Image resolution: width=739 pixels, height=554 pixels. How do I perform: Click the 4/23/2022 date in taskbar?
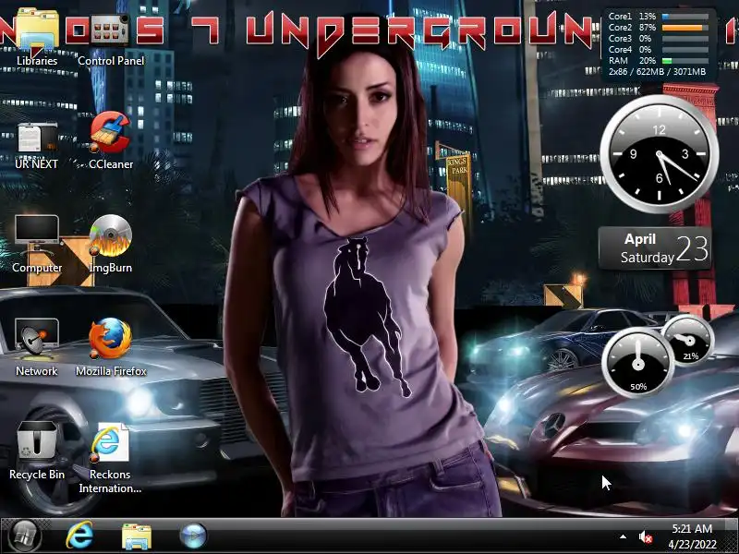(x=692, y=544)
